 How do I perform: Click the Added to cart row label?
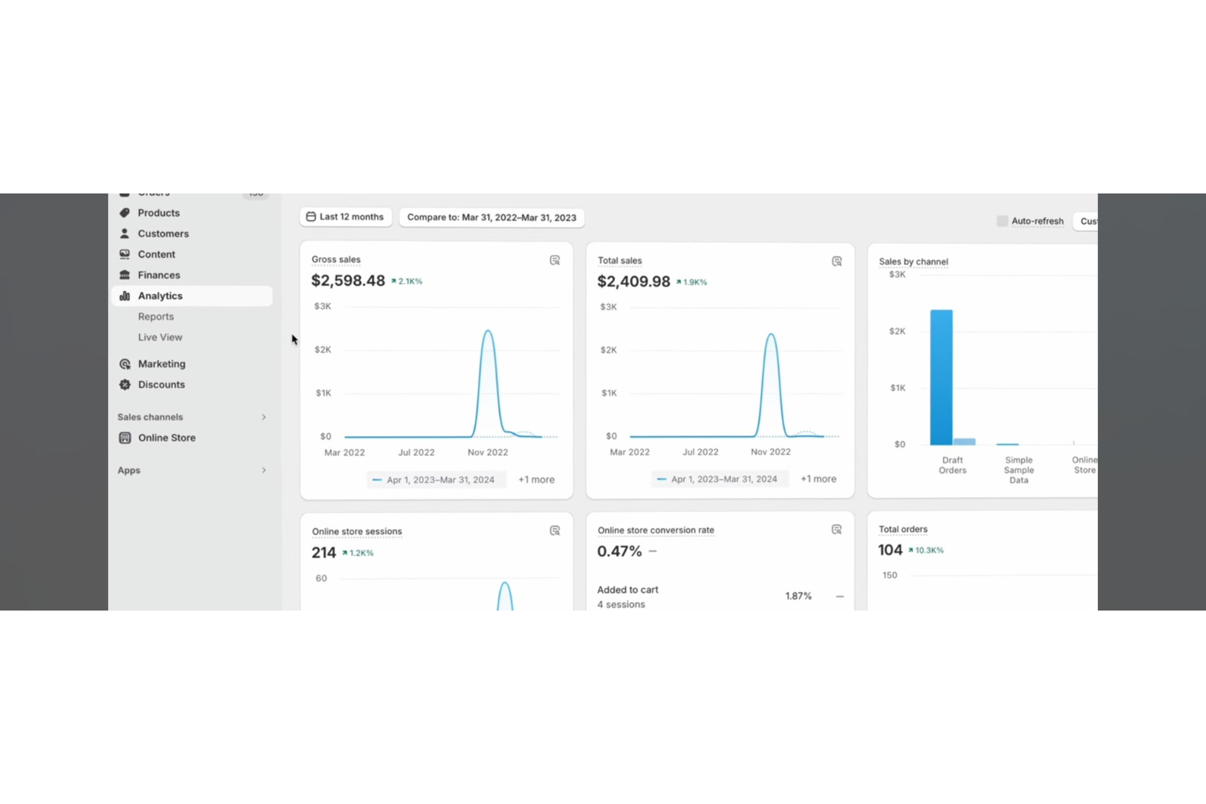pyautogui.click(x=627, y=590)
